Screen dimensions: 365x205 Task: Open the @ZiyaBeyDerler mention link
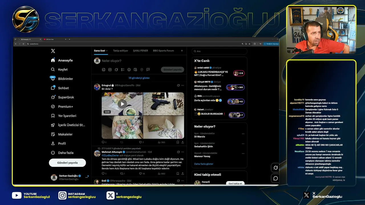click(110, 155)
